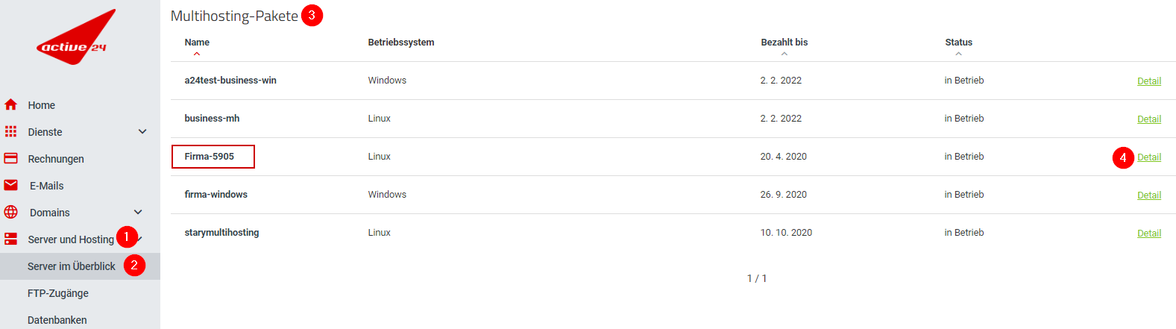Image resolution: width=1176 pixels, height=329 pixels.
Task: Go to FTP-Zugänge in sidebar
Action: [58, 293]
